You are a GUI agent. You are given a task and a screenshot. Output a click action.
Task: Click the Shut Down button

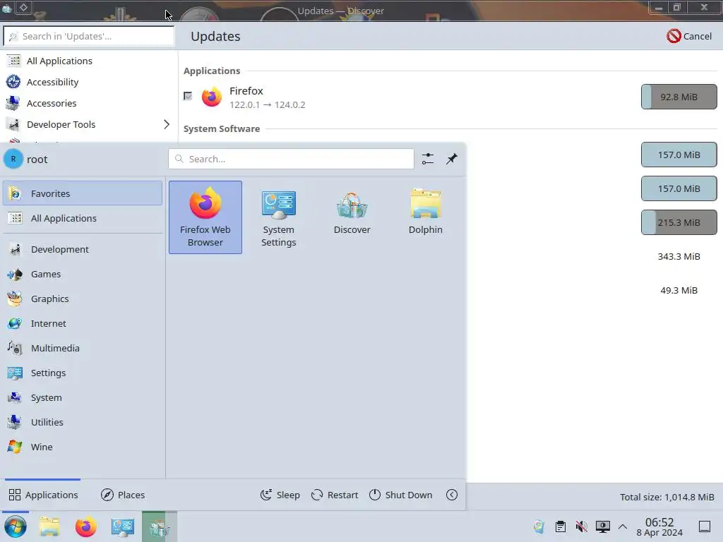pyautogui.click(x=401, y=495)
